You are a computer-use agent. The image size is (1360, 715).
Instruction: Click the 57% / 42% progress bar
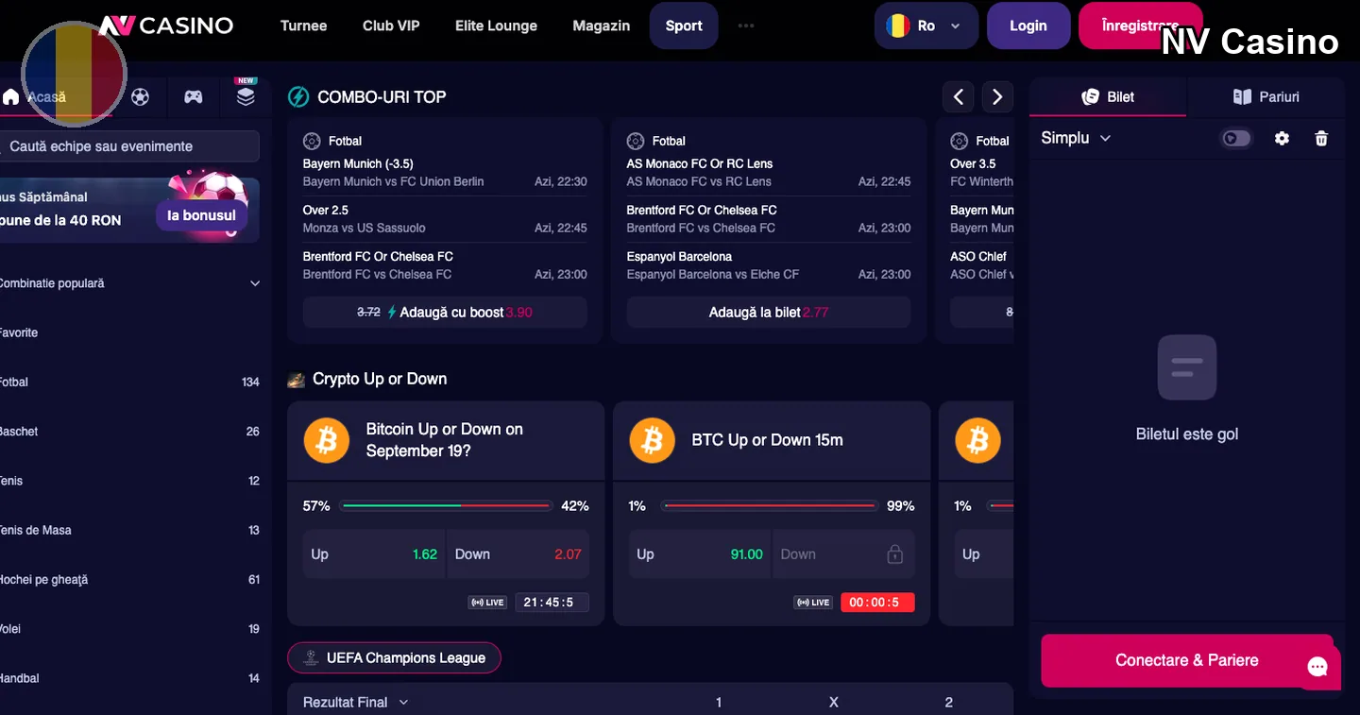tap(446, 506)
